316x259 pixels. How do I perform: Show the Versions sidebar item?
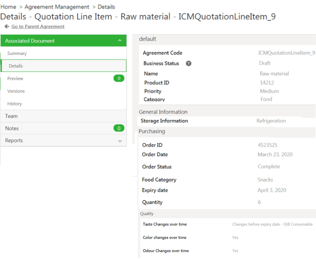pyautogui.click(x=16, y=91)
